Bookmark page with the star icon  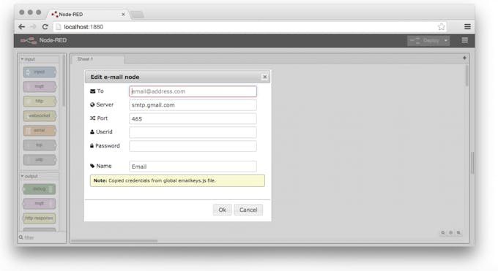coord(441,27)
